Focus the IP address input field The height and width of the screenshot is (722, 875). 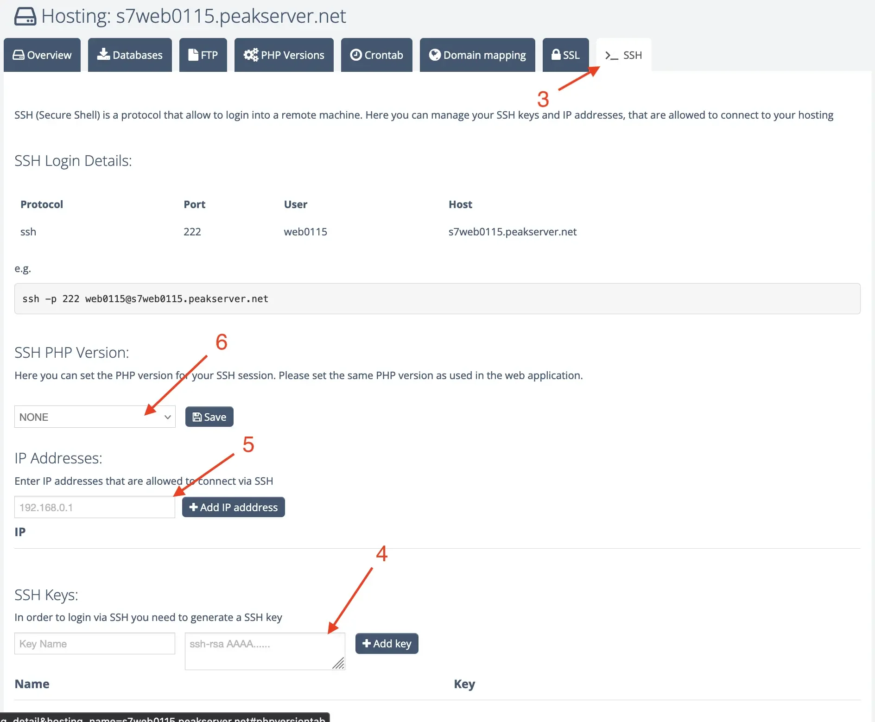point(95,507)
